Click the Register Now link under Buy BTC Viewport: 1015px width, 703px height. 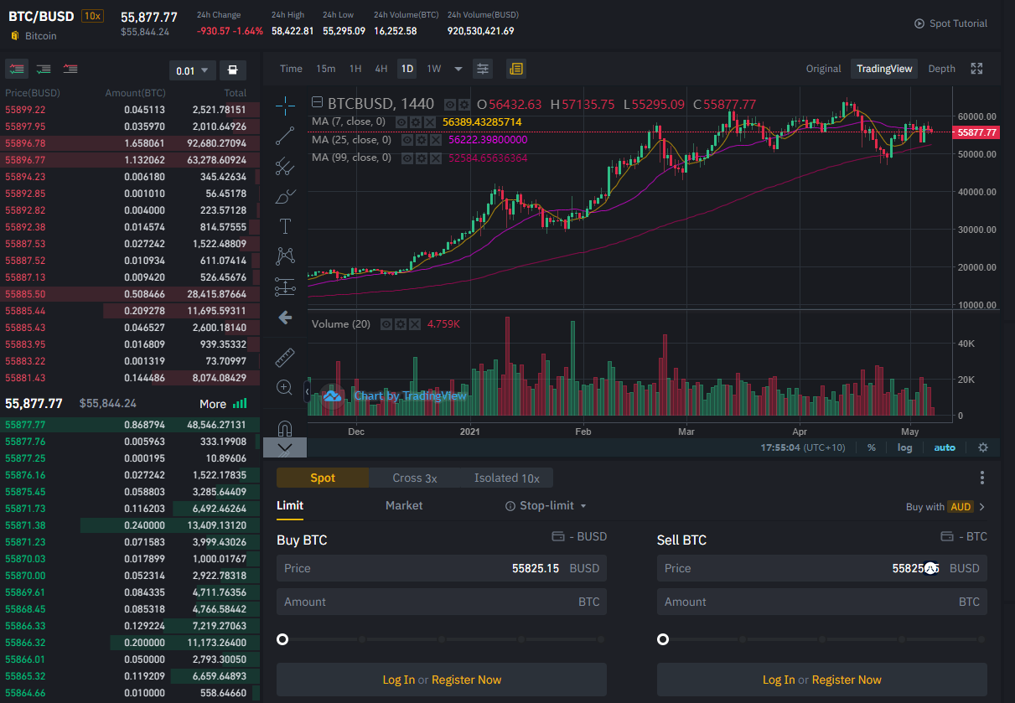[x=466, y=680]
